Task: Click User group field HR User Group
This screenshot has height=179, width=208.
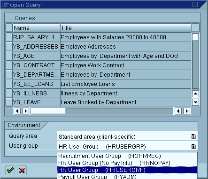Action: pyautogui.click(x=127, y=146)
